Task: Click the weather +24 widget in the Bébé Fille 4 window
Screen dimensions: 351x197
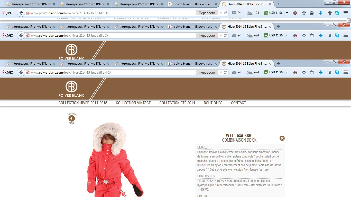Action: coord(253,72)
